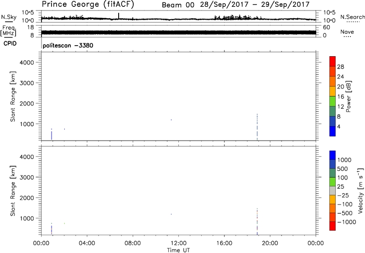
Task: Click the Velocity [m s-1] colorbar label
Action: click(360, 190)
